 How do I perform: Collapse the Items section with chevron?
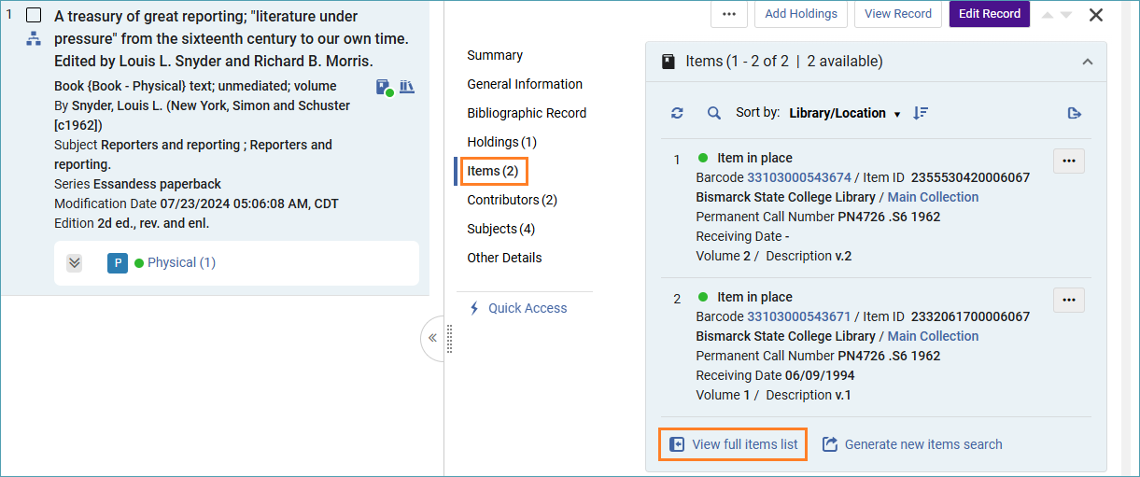click(x=1087, y=62)
